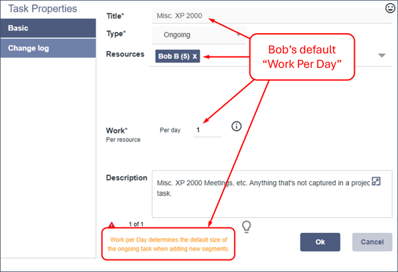Click the lightbulb tip icon
This screenshot has width=398, height=272.
point(246,226)
